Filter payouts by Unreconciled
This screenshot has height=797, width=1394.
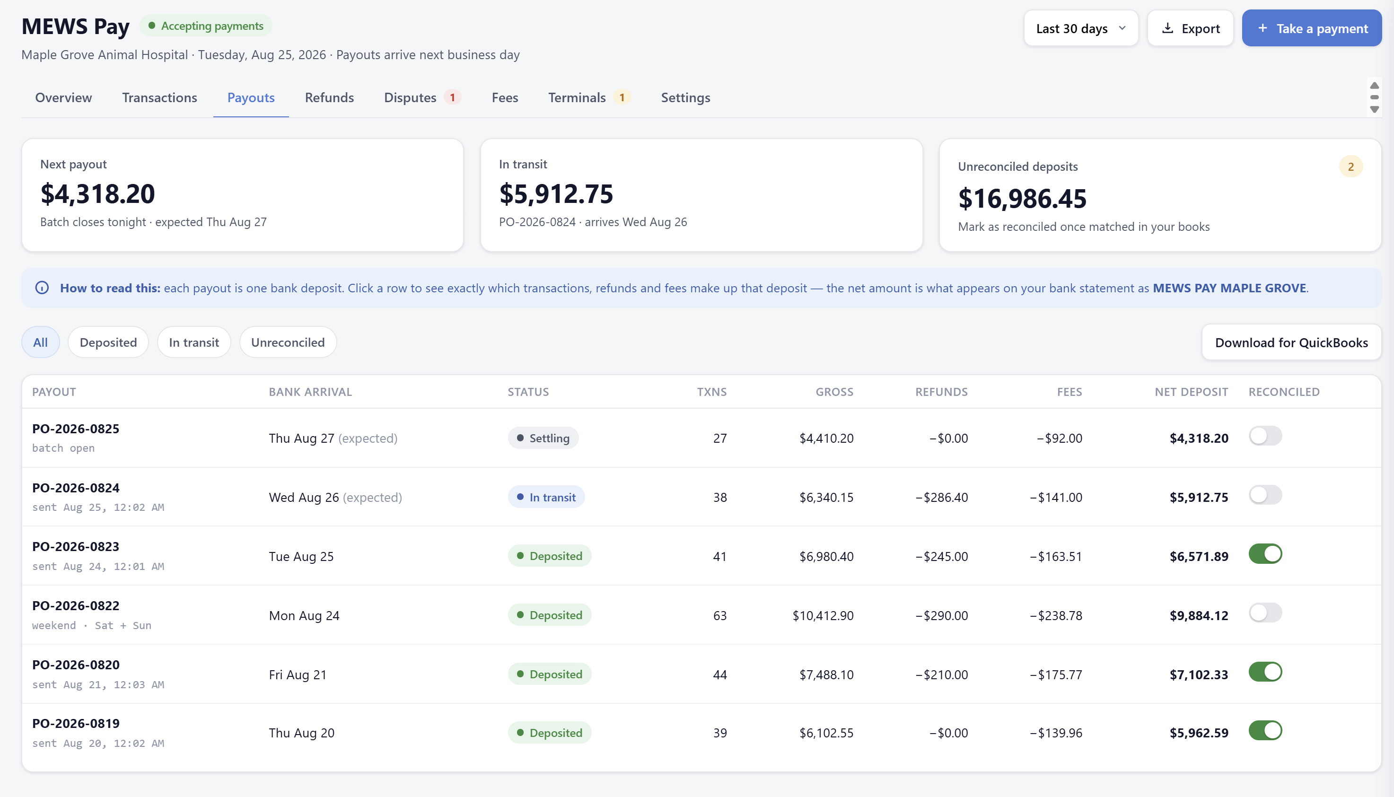point(288,342)
